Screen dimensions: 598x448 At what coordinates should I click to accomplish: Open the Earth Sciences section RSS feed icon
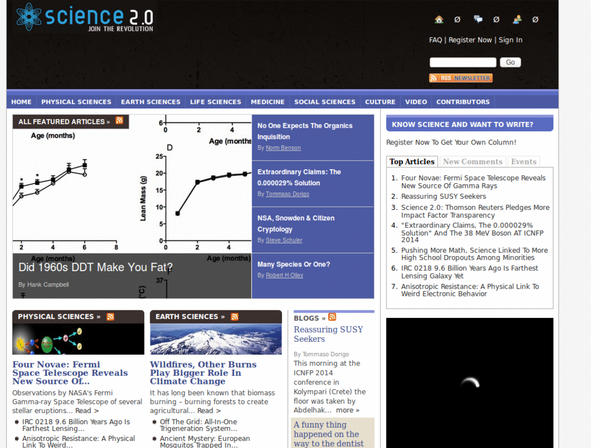(234, 316)
